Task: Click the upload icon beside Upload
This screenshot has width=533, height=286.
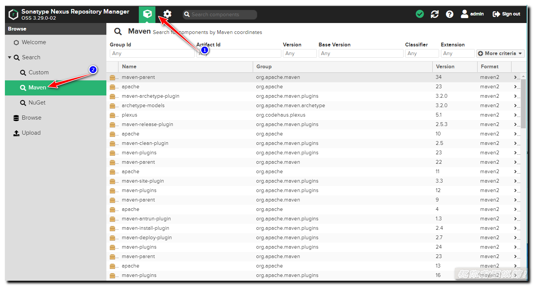Action: pyautogui.click(x=16, y=133)
